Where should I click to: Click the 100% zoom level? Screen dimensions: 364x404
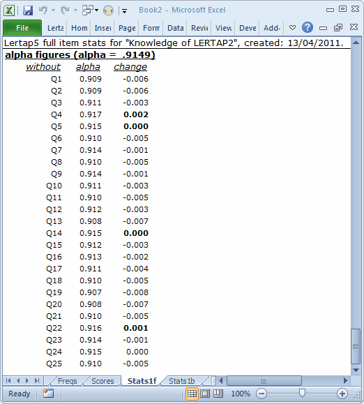[x=241, y=394]
